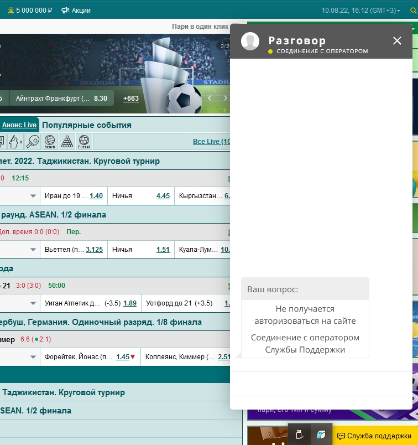418x445 pixels.
Task: Bet on Айнтрахт Франкфурт at 8.30
Action: [61, 99]
